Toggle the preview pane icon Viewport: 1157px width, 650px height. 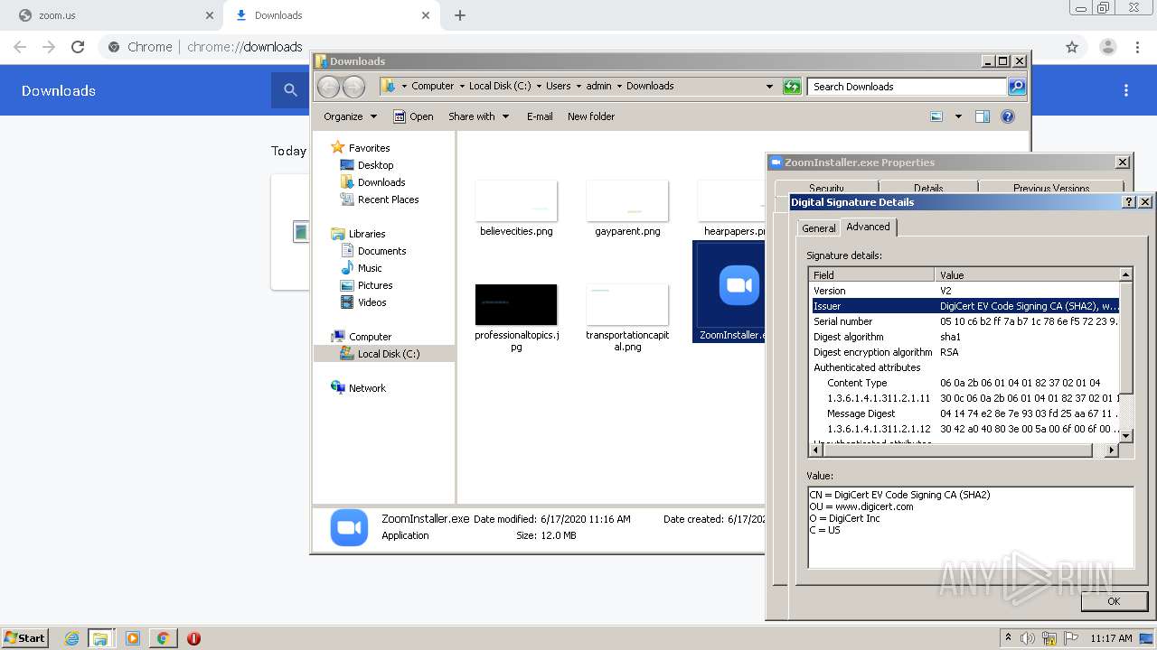point(983,116)
